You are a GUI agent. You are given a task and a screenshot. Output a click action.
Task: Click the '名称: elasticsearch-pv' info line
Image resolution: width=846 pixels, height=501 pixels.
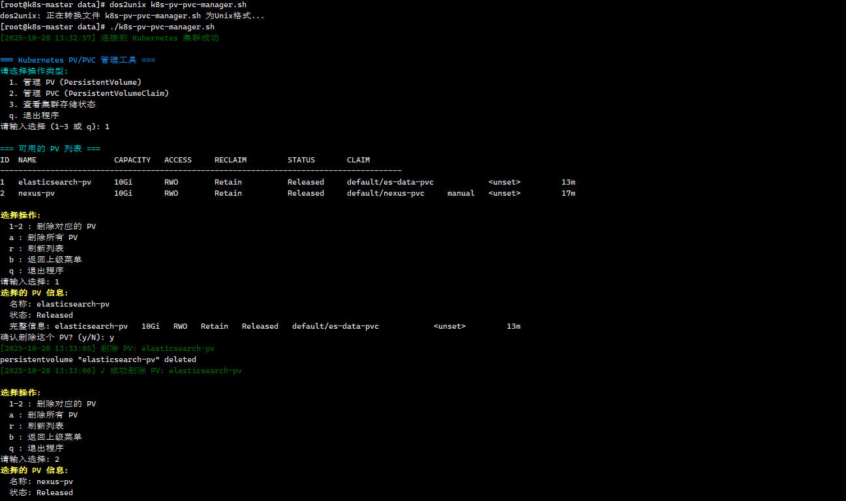pos(59,304)
